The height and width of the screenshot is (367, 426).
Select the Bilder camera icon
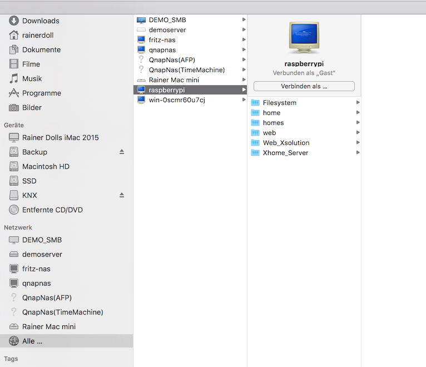click(x=14, y=107)
